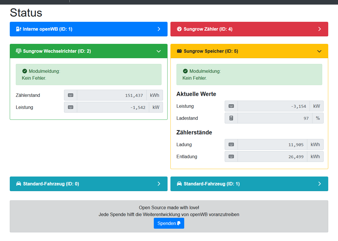This screenshot has width=338, height=241.
Task: Click the Standard-Fahrzeug (ID: 1) title
Action: pyautogui.click(x=212, y=184)
